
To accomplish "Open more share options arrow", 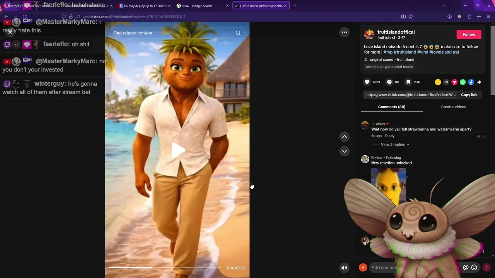I will click(479, 82).
